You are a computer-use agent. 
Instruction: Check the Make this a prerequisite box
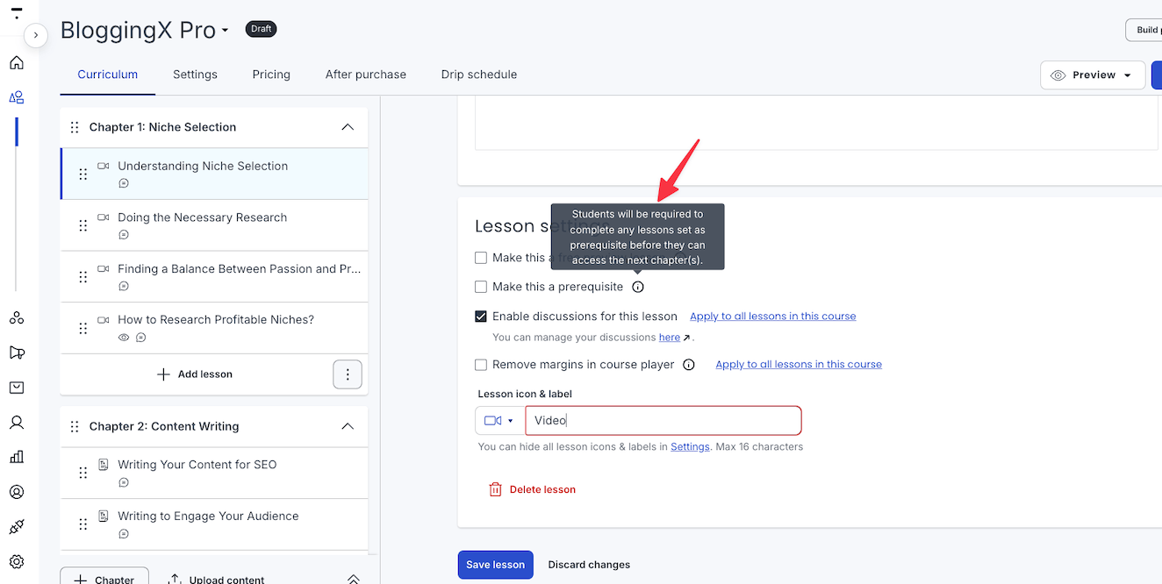pyautogui.click(x=481, y=287)
